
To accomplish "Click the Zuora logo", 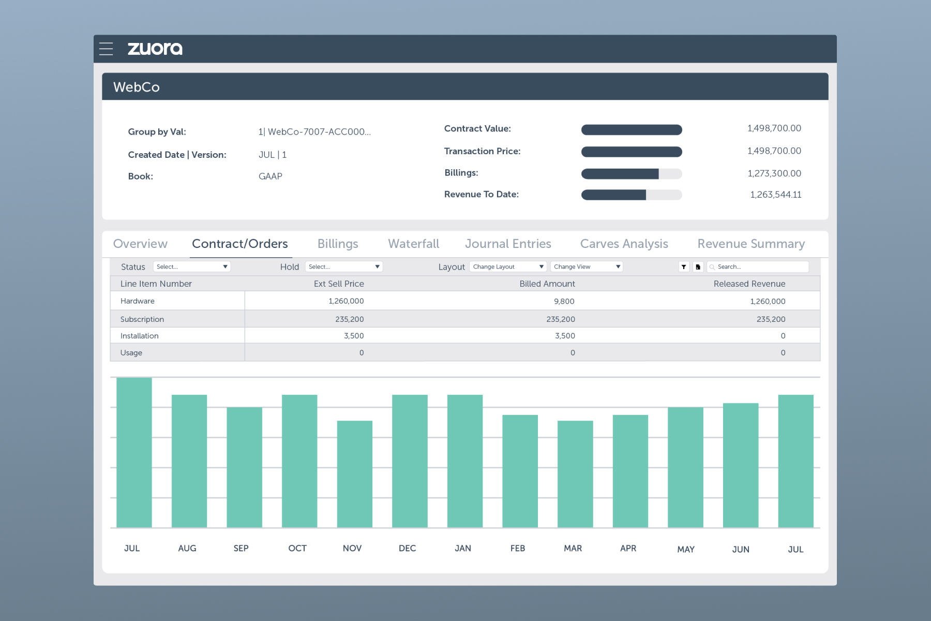I will (155, 49).
